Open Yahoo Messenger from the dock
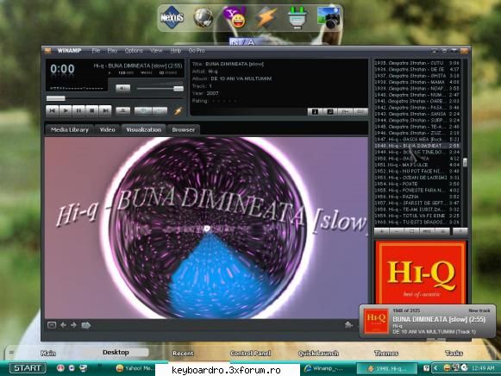501x376 pixels. (235, 17)
